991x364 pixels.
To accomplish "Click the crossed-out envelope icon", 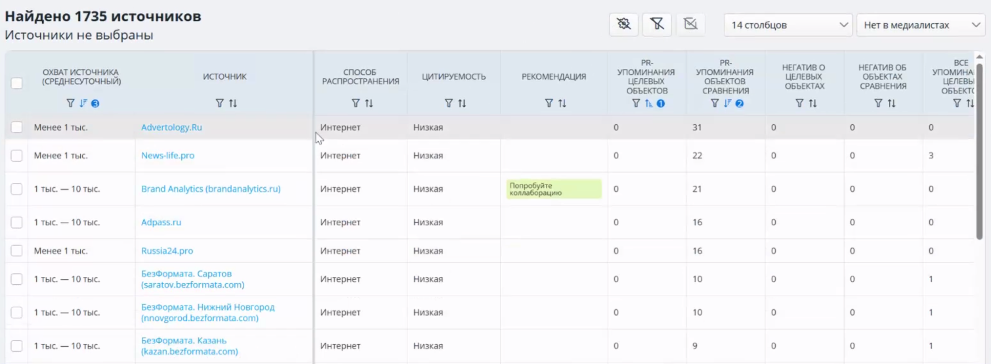I will tap(690, 24).
